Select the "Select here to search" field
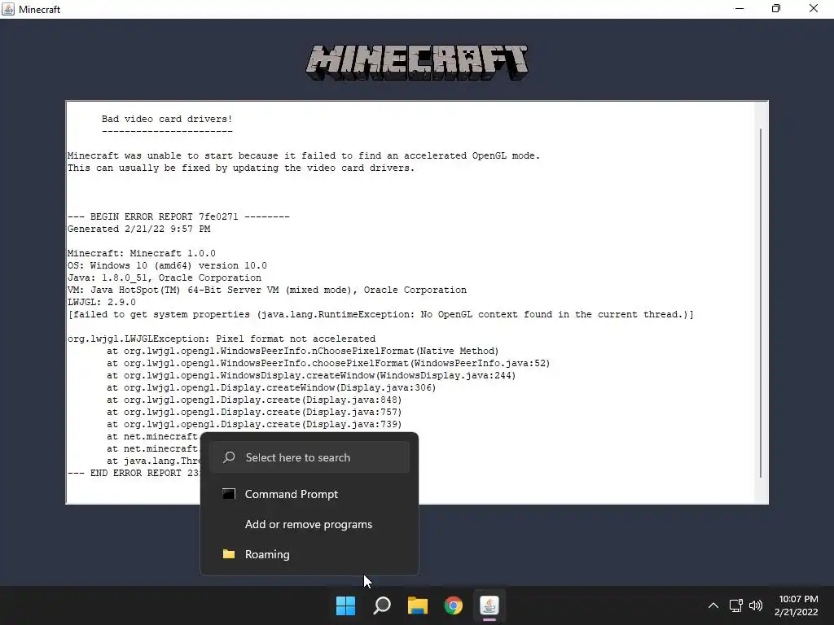 click(x=309, y=457)
